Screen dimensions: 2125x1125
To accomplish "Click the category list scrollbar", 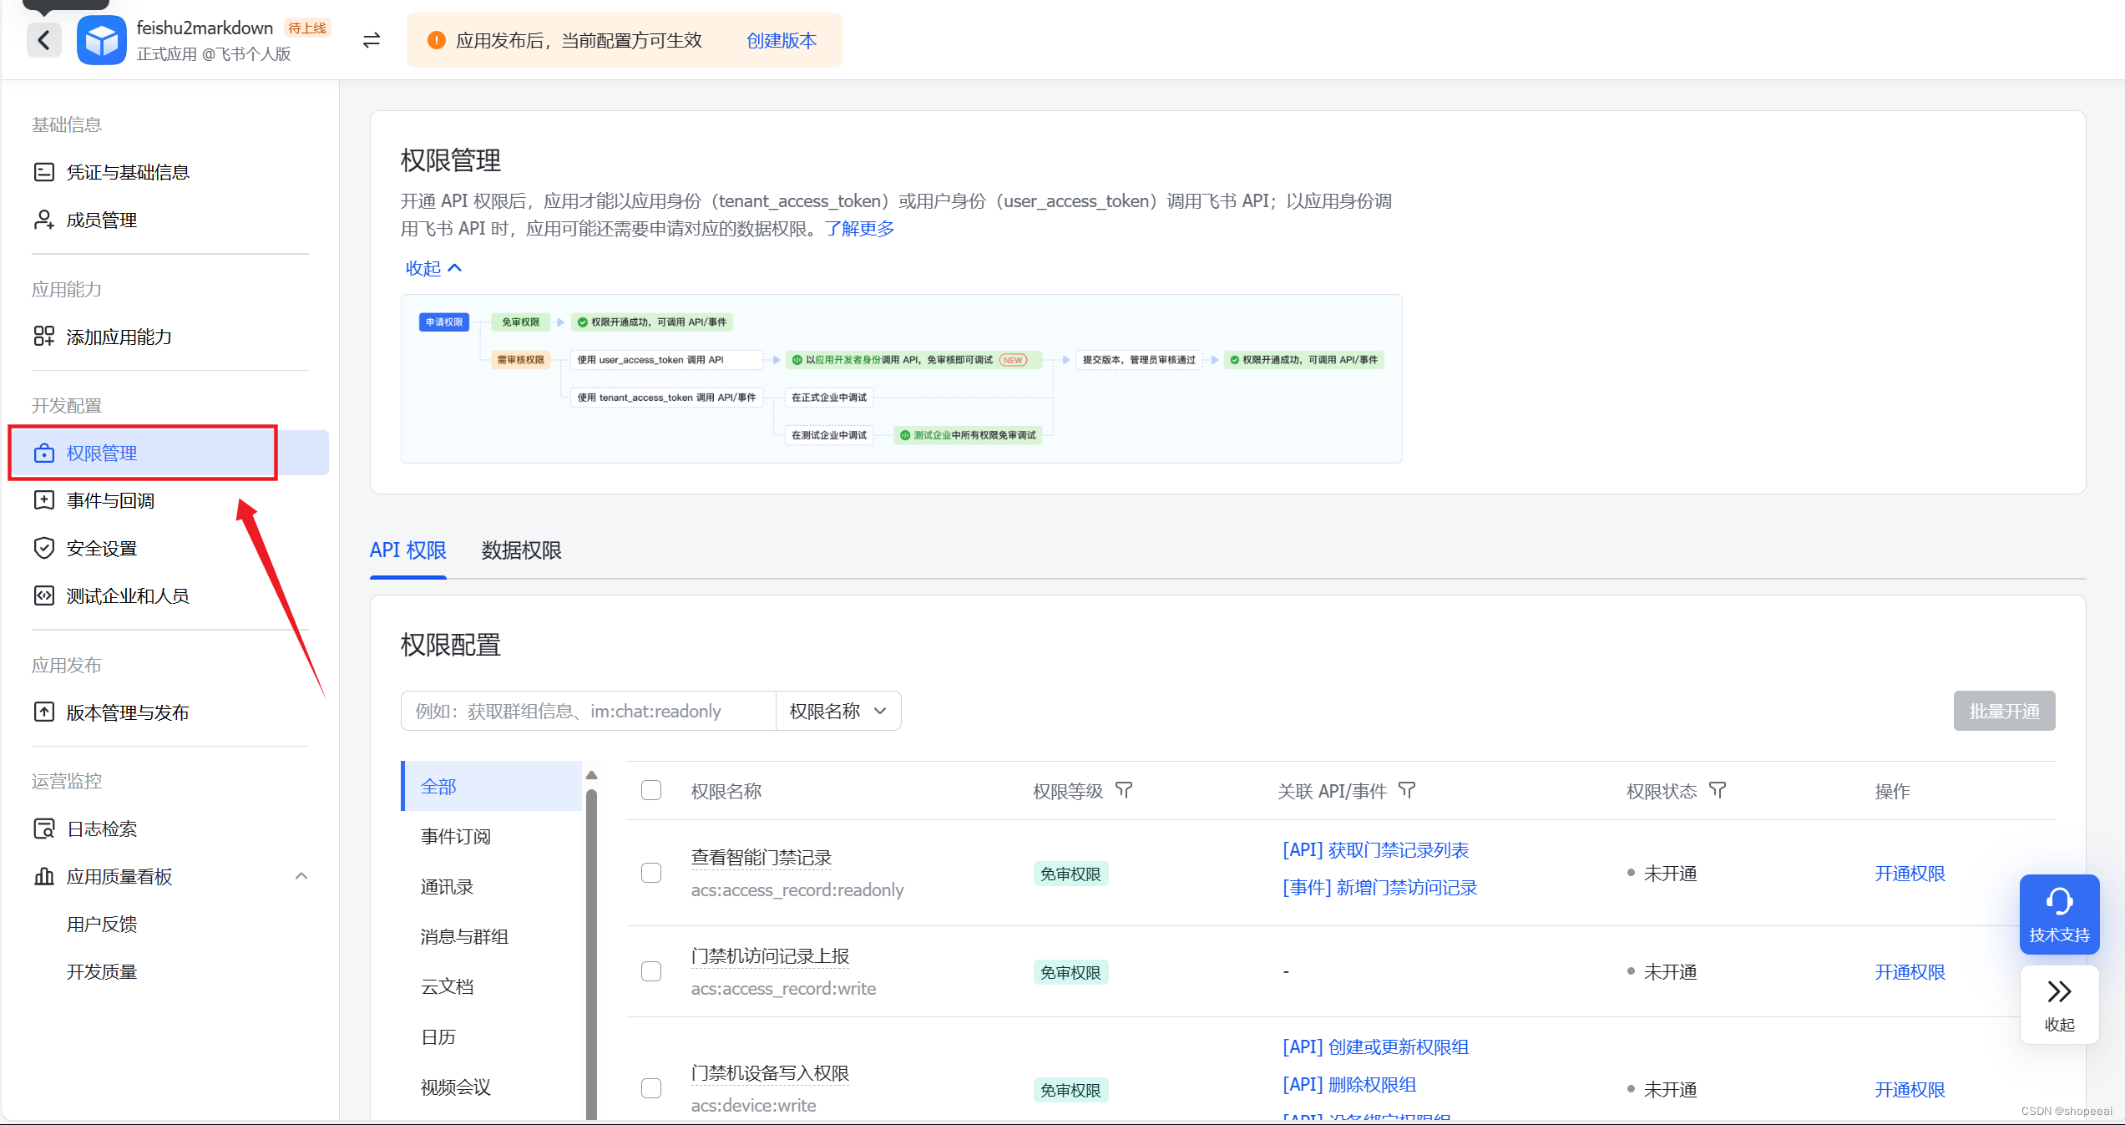I will (591, 944).
